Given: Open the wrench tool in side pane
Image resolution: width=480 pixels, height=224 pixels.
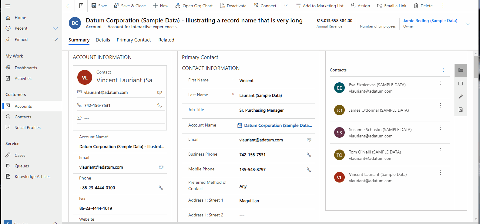Looking at the screenshot, I should (461, 97).
